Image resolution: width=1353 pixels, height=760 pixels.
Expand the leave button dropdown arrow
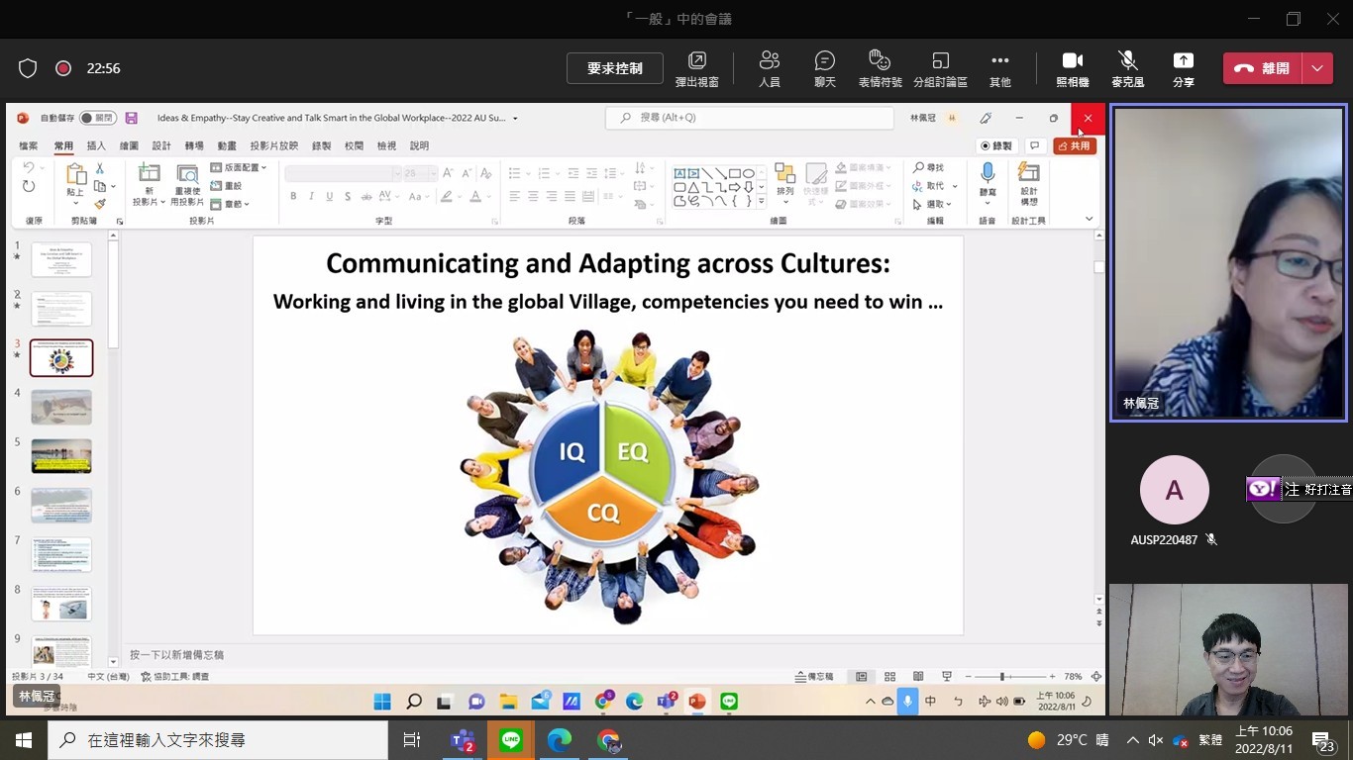pos(1317,68)
